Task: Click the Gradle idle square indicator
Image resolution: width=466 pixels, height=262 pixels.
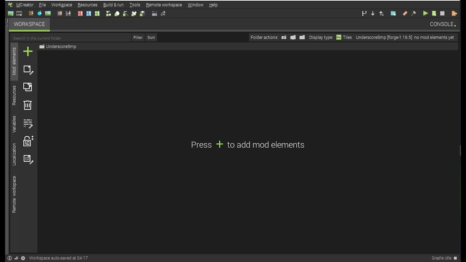Action: coord(455,258)
